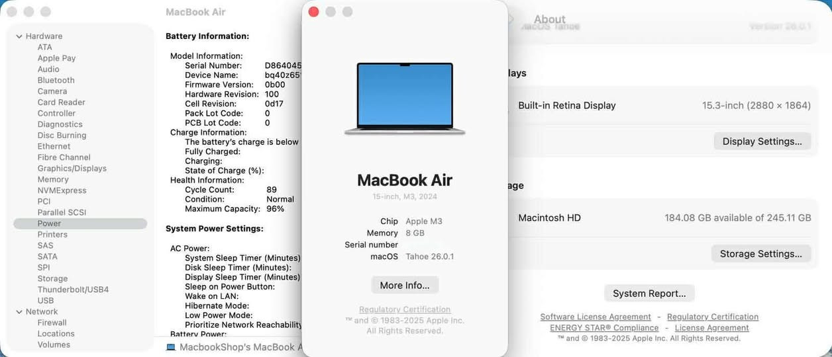
Task: Click the Cell Revision value 0d17
Action: point(274,104)
